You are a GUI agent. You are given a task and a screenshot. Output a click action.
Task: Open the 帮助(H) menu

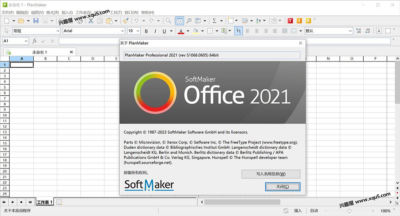[x=148, y=13]
